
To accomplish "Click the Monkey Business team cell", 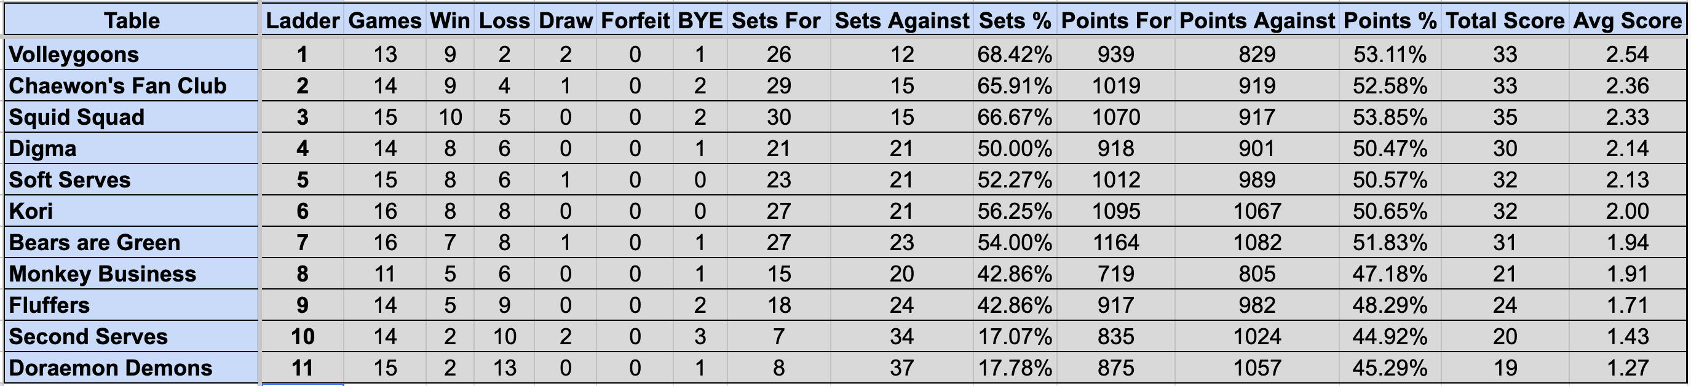I will 132,274.
